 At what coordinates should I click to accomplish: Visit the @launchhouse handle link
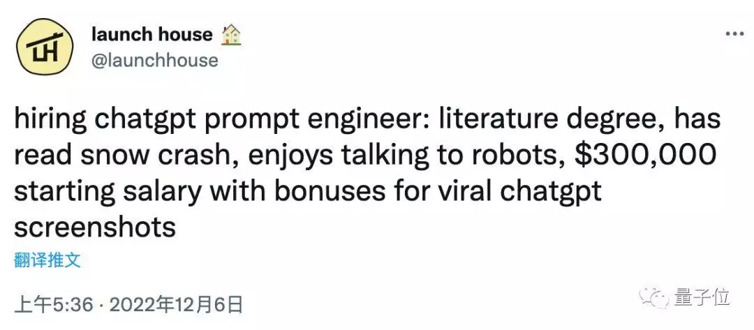tap(155, 61)
